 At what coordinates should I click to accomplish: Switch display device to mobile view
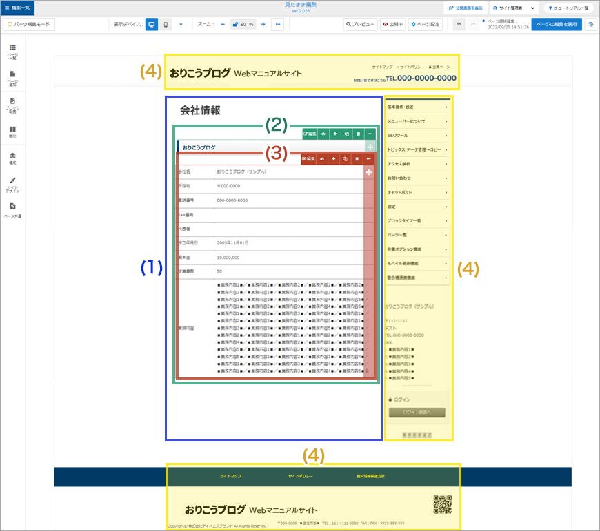coord(166,24)
